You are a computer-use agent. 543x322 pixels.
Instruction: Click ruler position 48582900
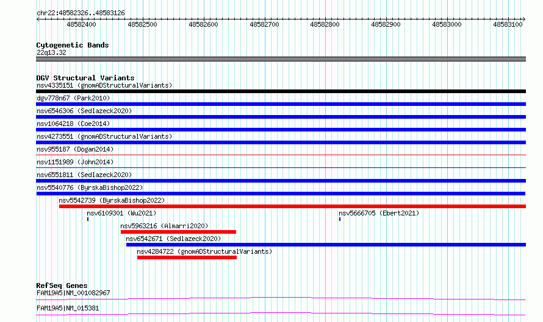point(386,24)
